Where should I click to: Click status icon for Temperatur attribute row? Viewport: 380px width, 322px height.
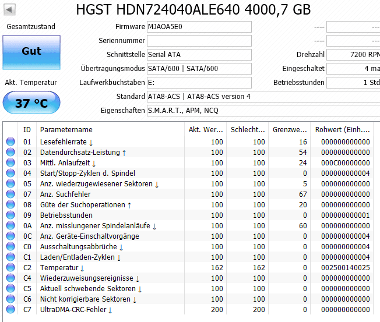(x=10, y=267)
